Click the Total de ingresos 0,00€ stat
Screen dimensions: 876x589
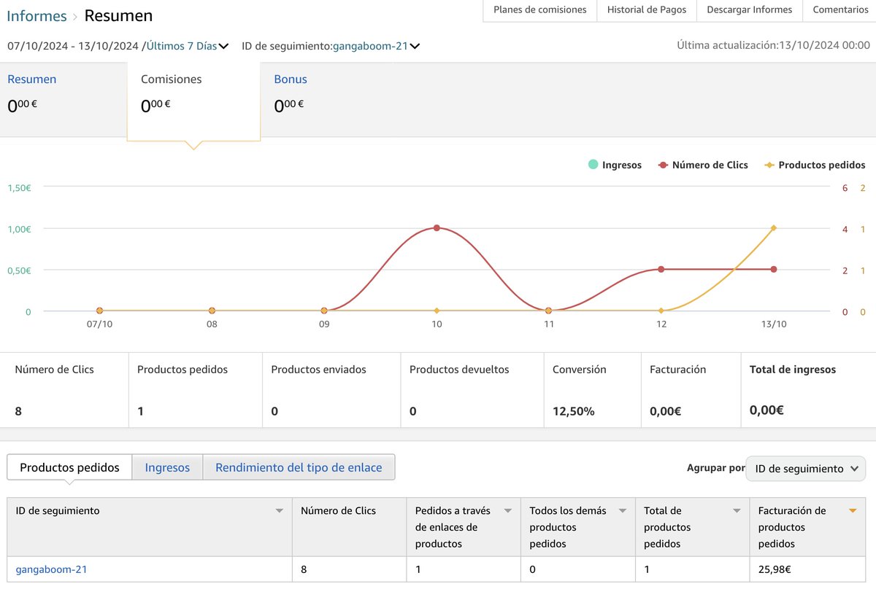coord(808,390)
